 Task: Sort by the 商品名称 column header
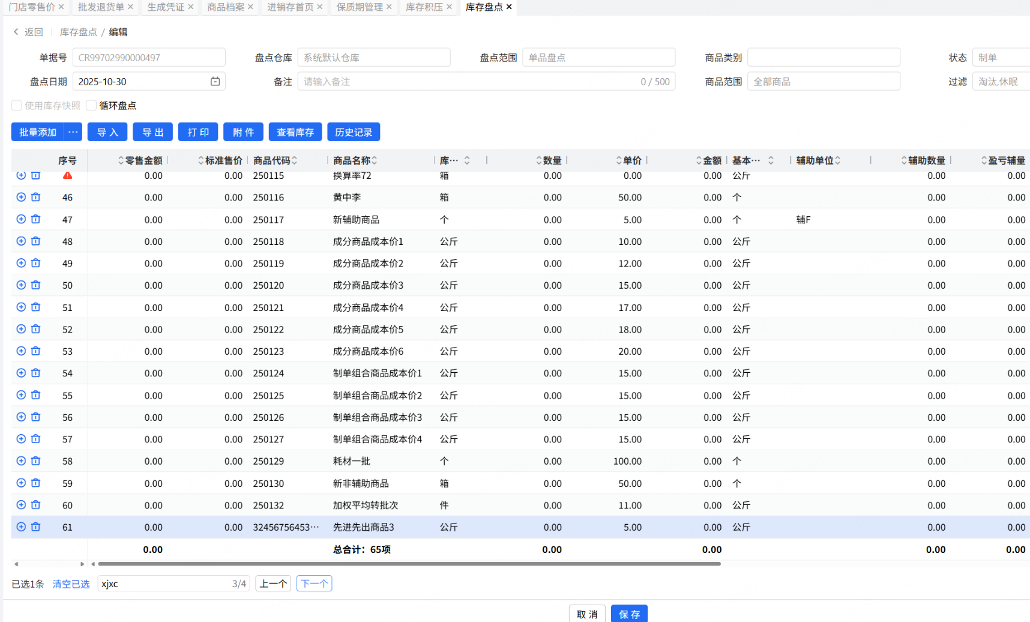click(352, 160)
